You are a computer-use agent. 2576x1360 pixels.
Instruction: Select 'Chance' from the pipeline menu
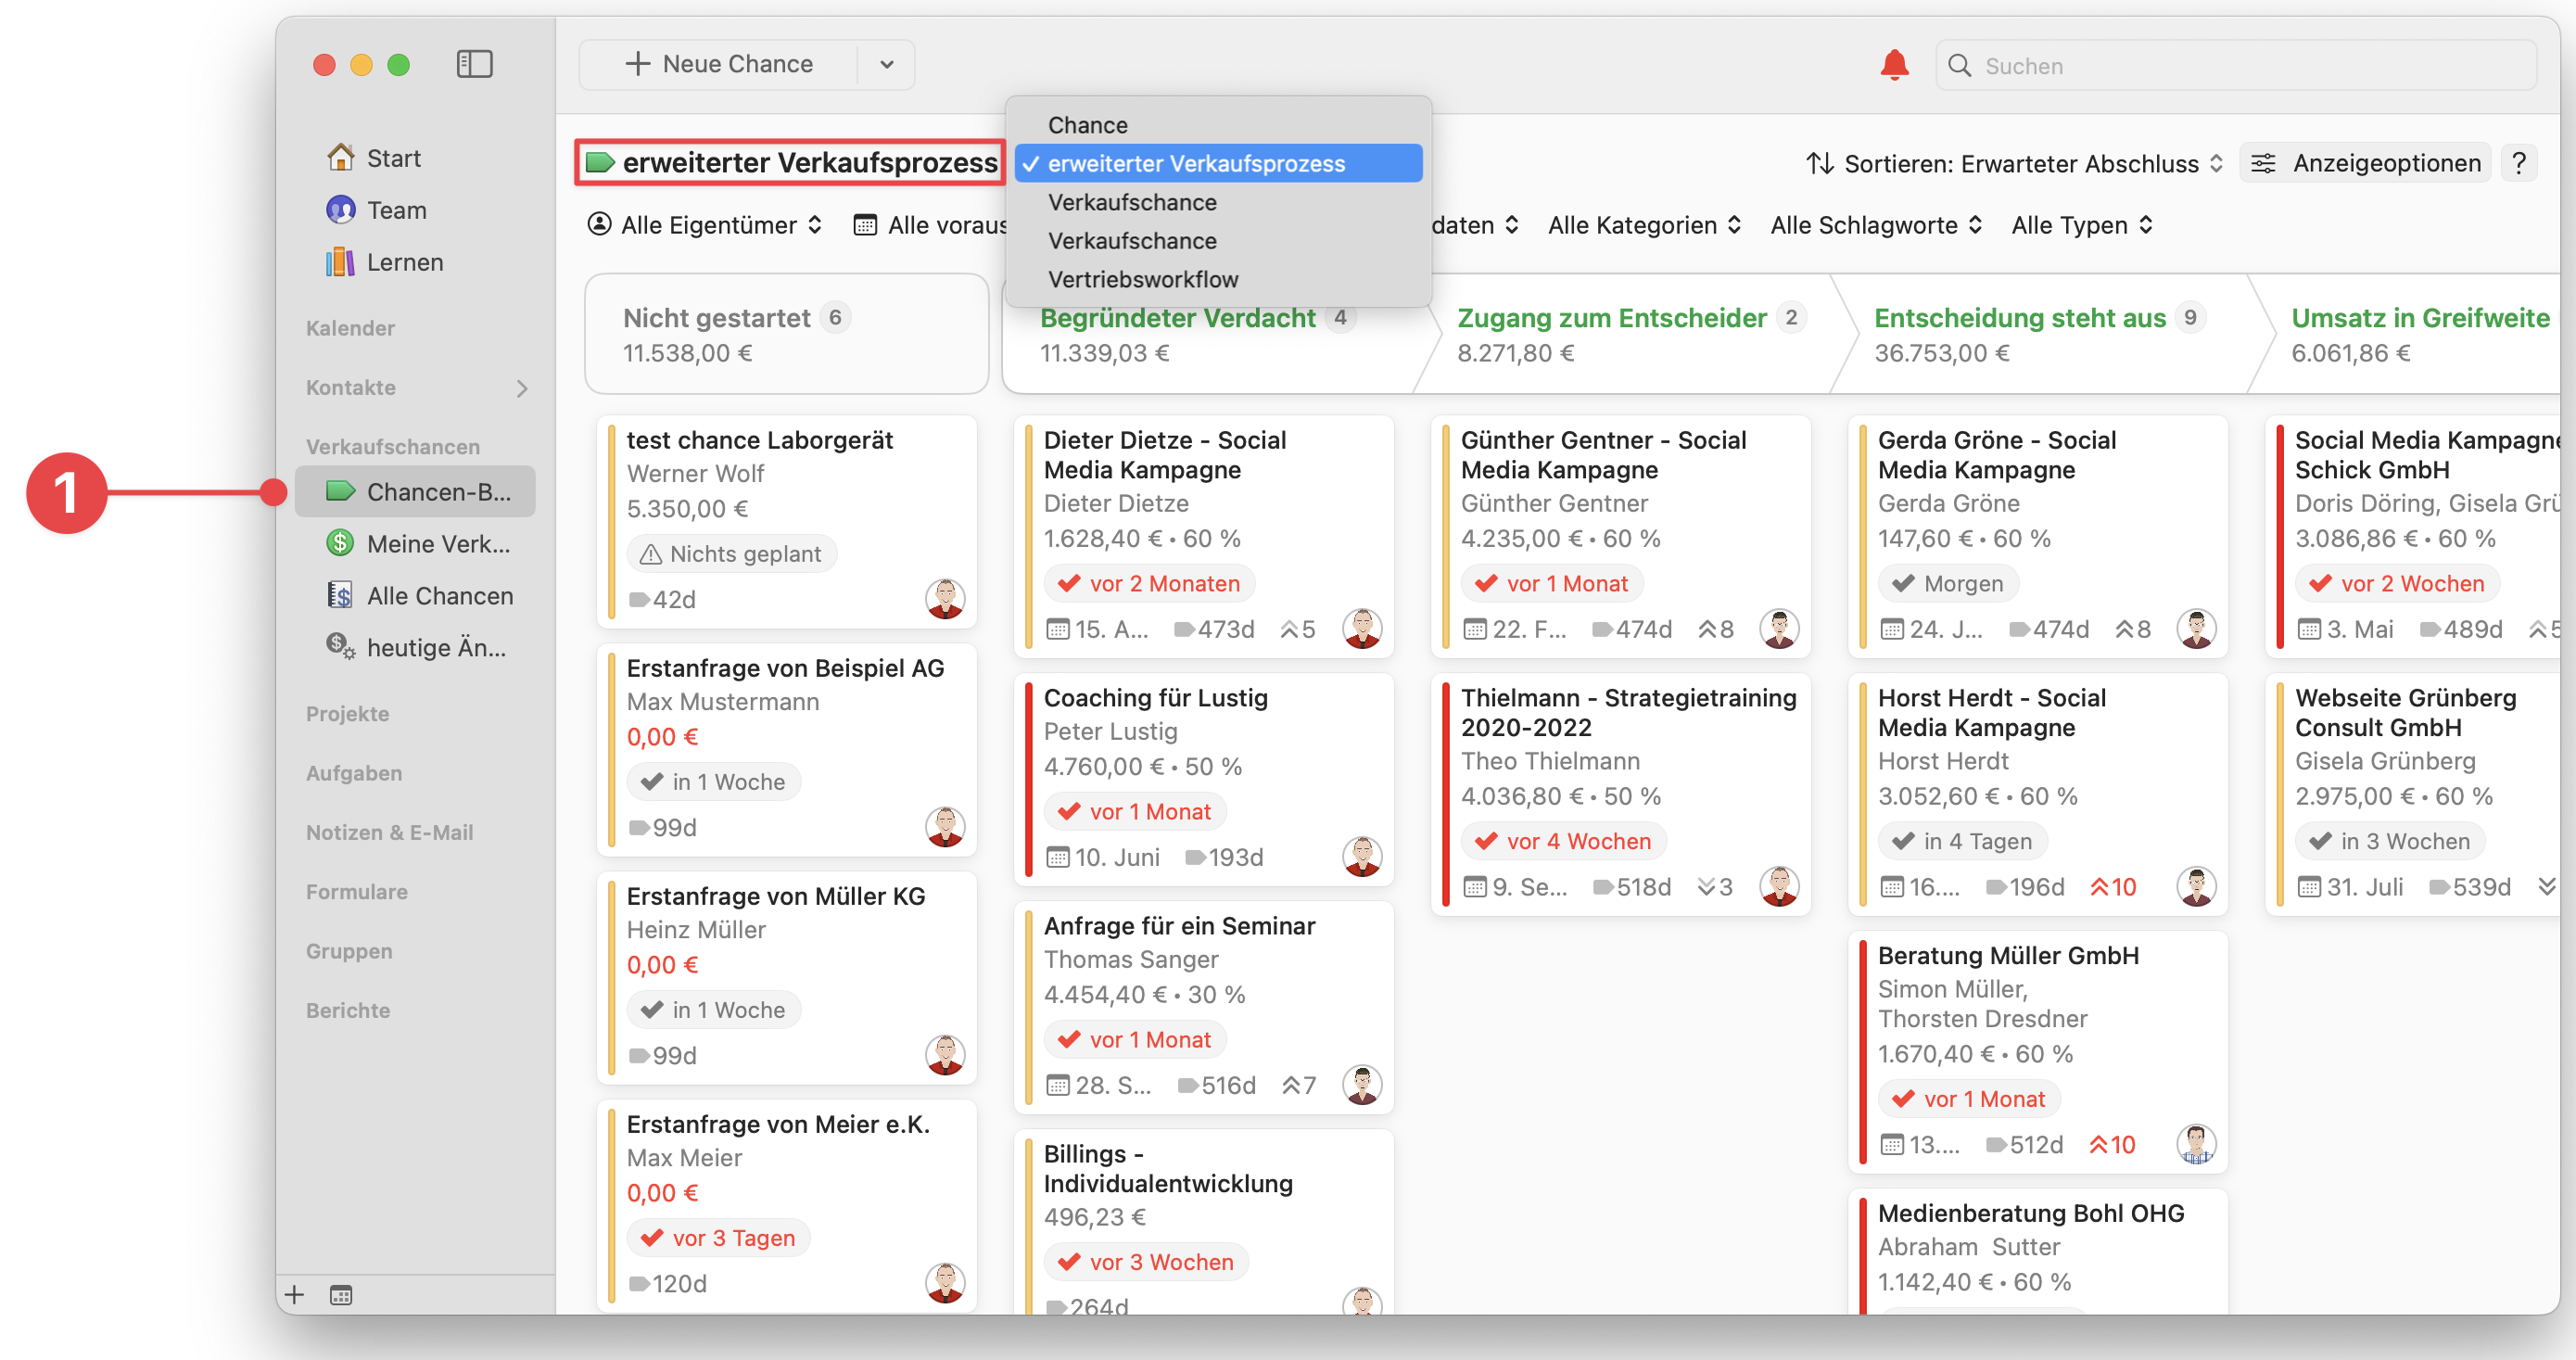1088,124
